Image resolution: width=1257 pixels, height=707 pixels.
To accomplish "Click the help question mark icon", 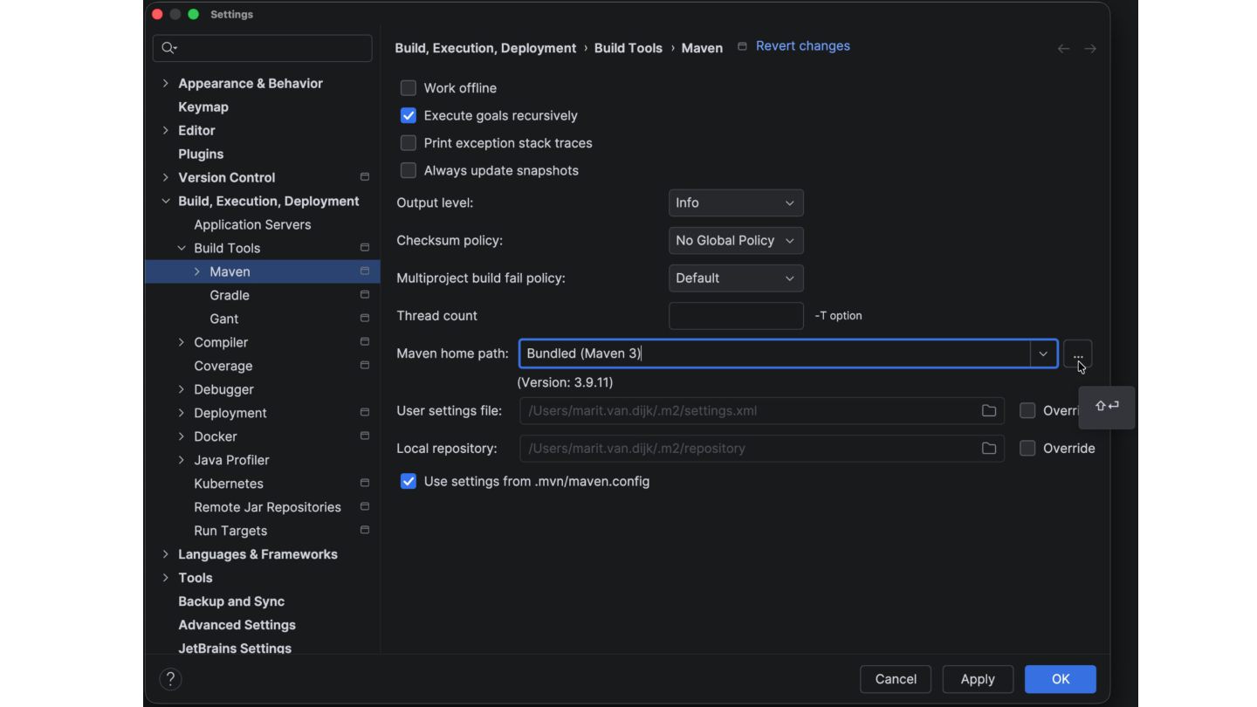I will (x=170, y=679).
